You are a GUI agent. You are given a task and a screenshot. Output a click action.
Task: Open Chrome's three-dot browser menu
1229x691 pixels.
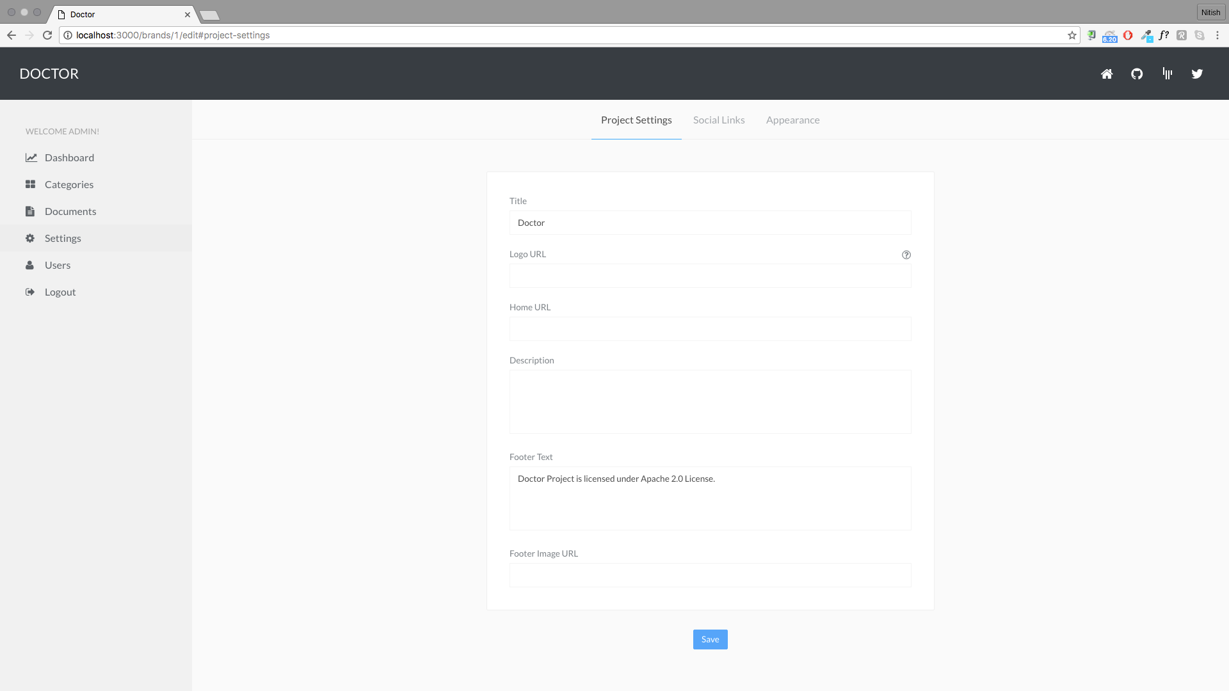[1218, 35]
